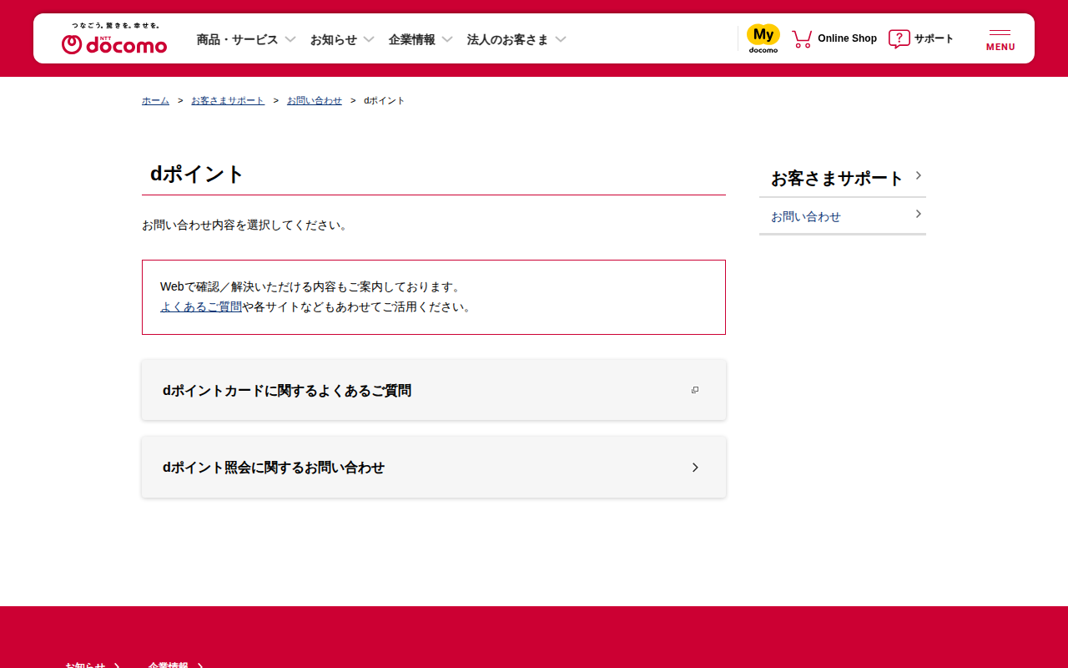The height and width of the screenshot is (668, 1068).
Task: Open the 企業情報 menu in header
Action: (412, 39)
